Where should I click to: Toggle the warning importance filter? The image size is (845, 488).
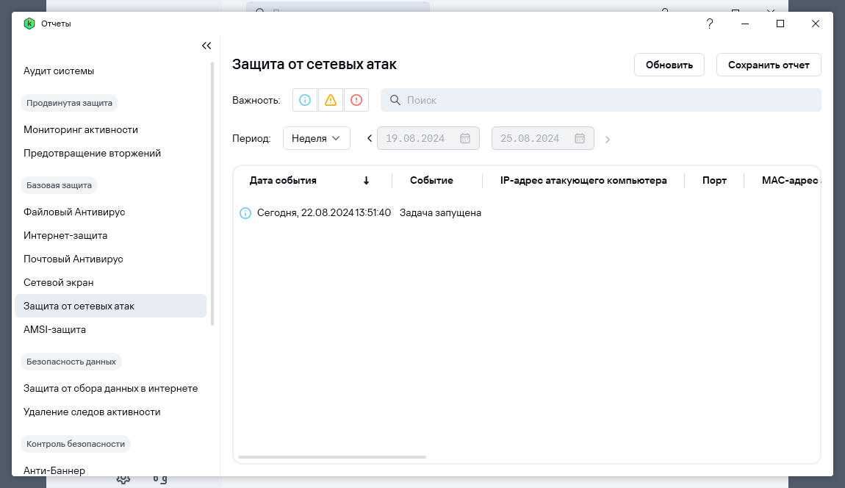[331, 100]
